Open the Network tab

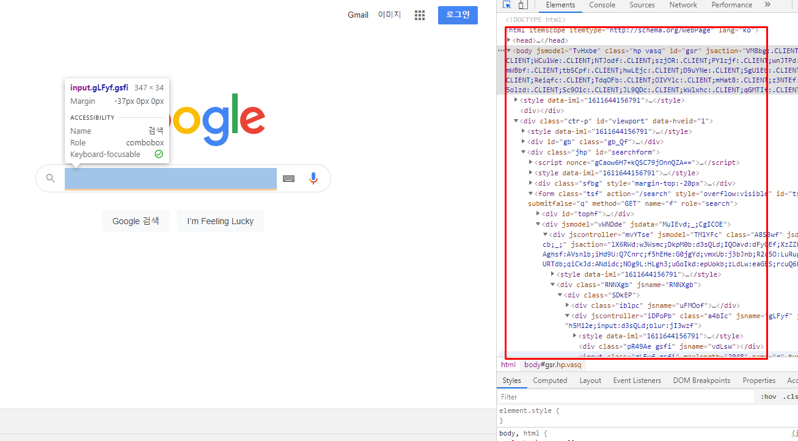click(x=683, y=5)
